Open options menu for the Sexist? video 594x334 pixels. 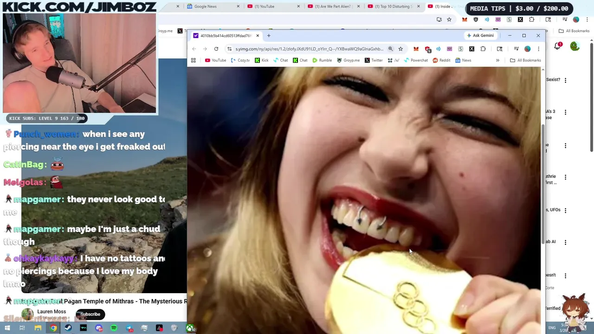pos(565,80)
